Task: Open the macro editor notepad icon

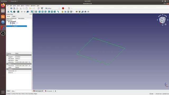Action: tap(69, 8)
